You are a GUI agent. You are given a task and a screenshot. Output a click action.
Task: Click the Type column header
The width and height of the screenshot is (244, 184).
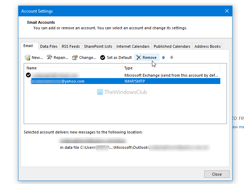pyautogui.click(x=171, y=68)
